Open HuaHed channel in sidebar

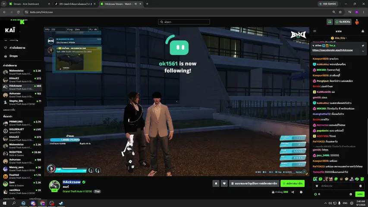coord(22,176)
